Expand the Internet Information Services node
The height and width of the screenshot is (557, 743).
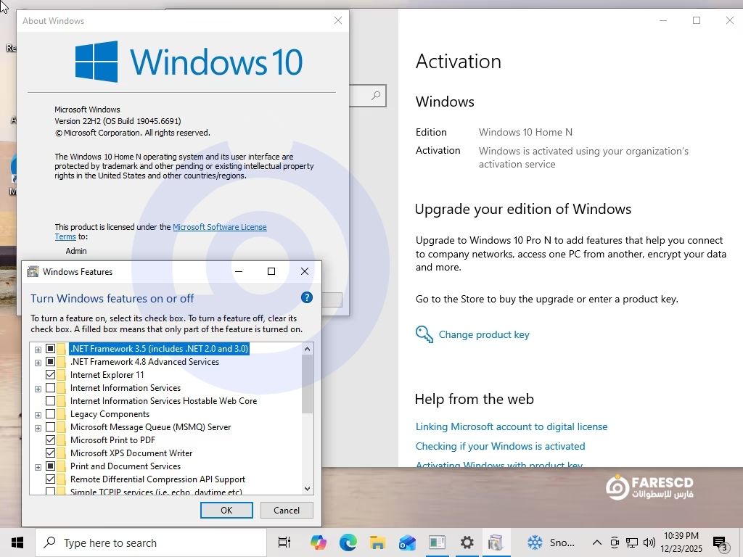pyautogui.click(x=38, y=388)
